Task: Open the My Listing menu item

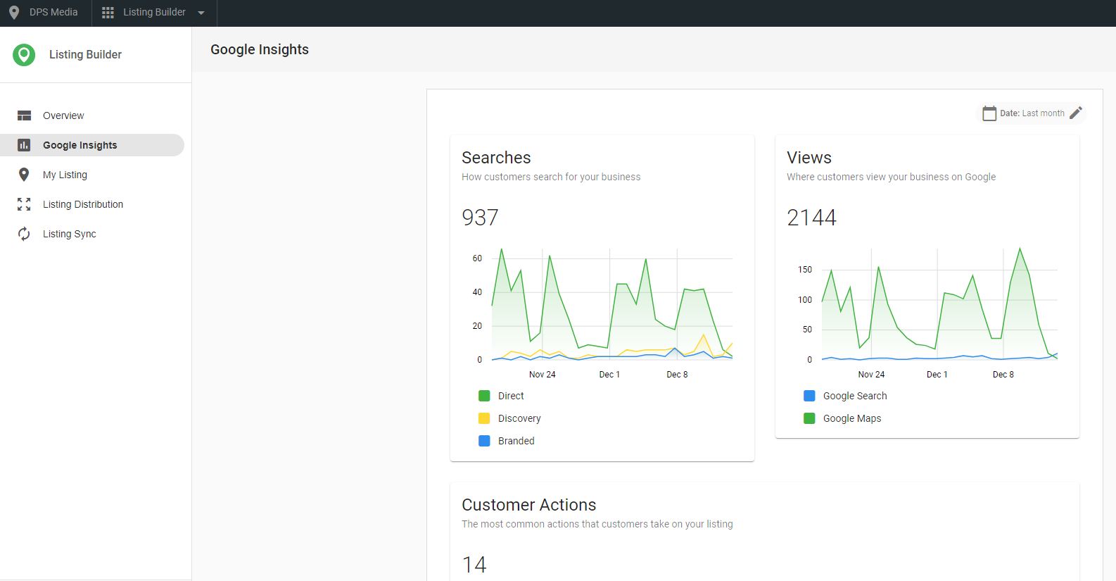Action: pos(65,175)
